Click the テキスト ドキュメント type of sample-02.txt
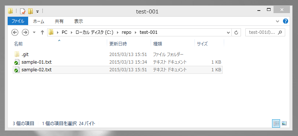This screenshot has height=136, width=298. coord(170,70)
